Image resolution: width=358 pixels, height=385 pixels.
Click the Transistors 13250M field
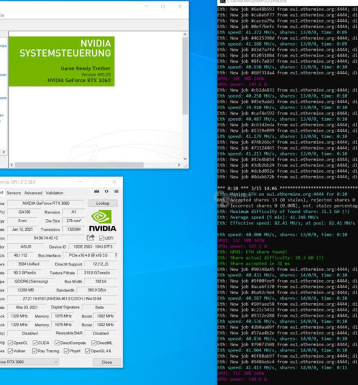[74, 229]
